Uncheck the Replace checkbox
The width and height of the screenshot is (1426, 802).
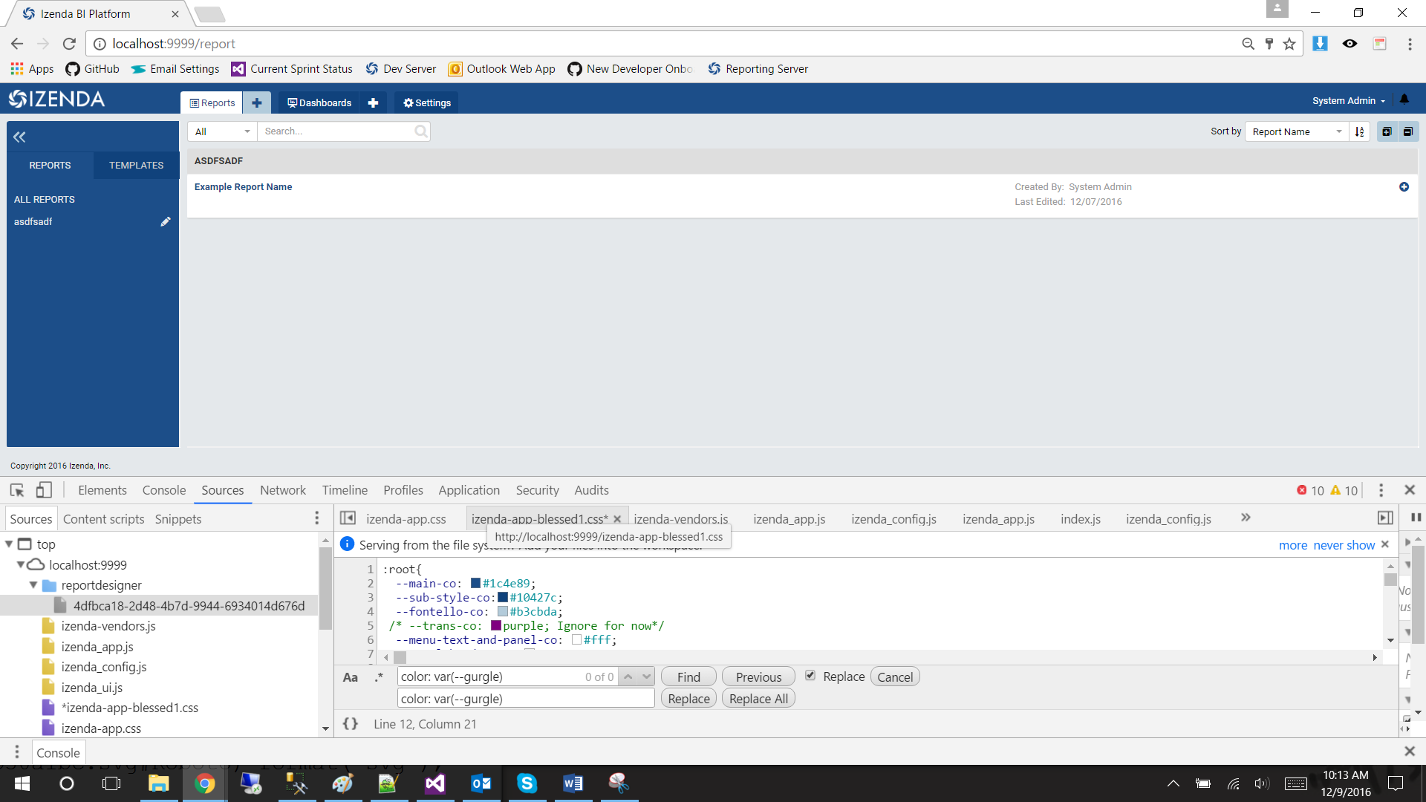[x=810, y=675]
